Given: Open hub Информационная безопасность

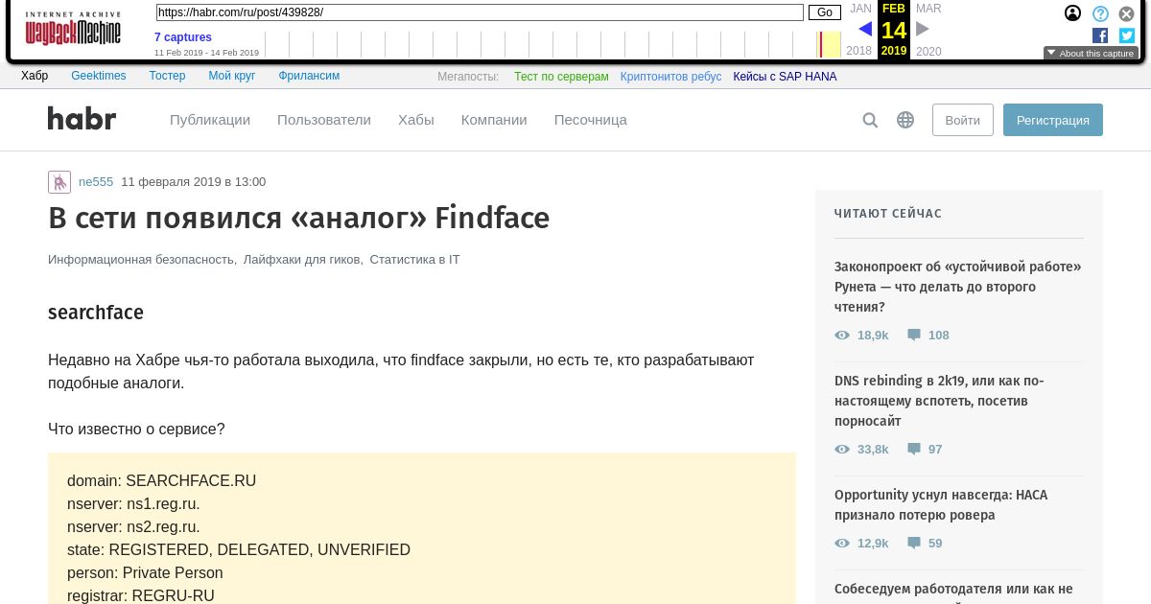Looking at the screenshot, I should (141, 260).
